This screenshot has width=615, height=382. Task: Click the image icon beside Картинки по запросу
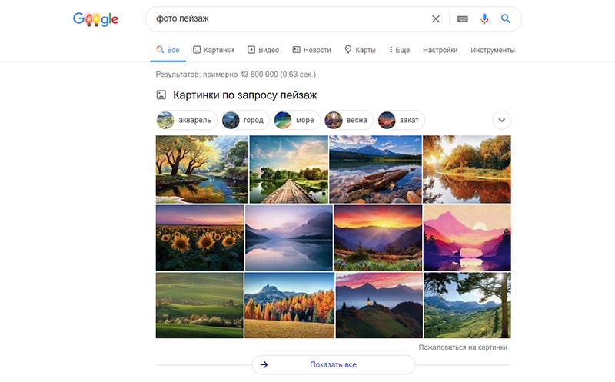click(x=161, y=95)
